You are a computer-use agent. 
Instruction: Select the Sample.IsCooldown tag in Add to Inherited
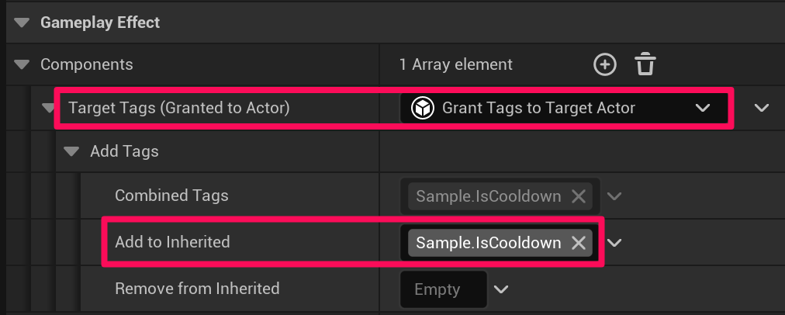[488, 243]
